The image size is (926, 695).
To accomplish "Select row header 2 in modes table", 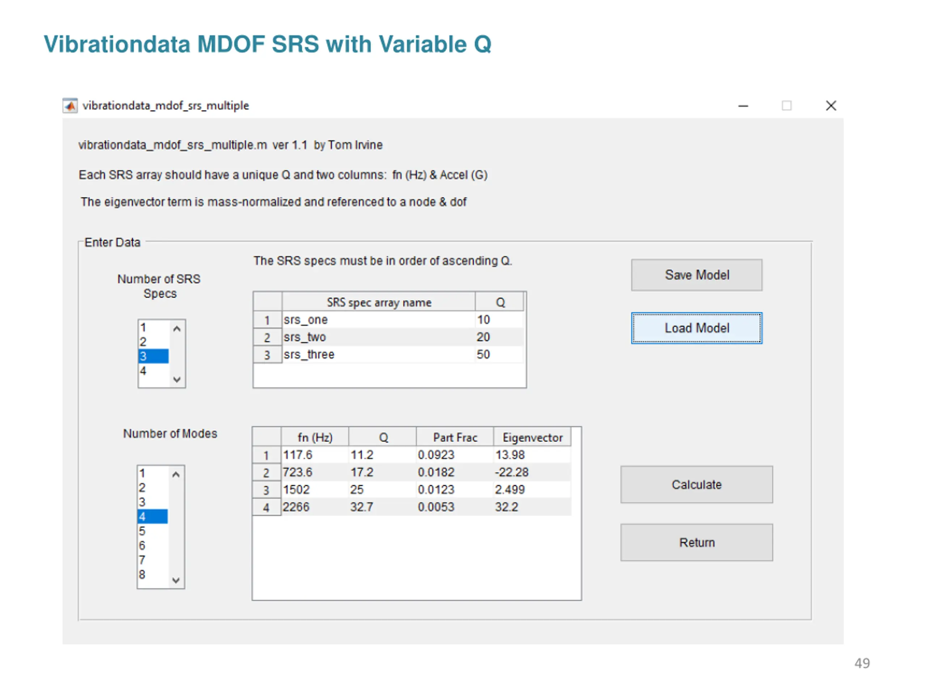I will (266, 472).
